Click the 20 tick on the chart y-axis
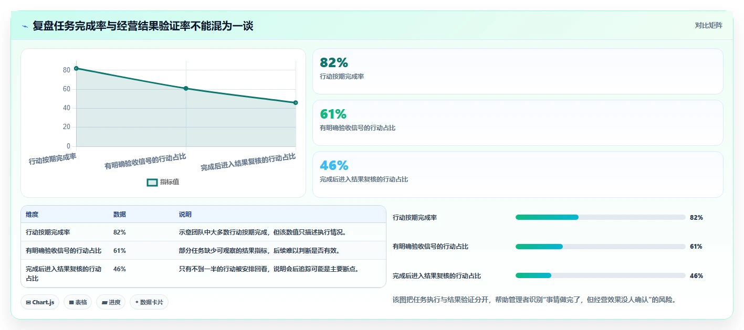The image size is (744, 330). tap(67, 127)
